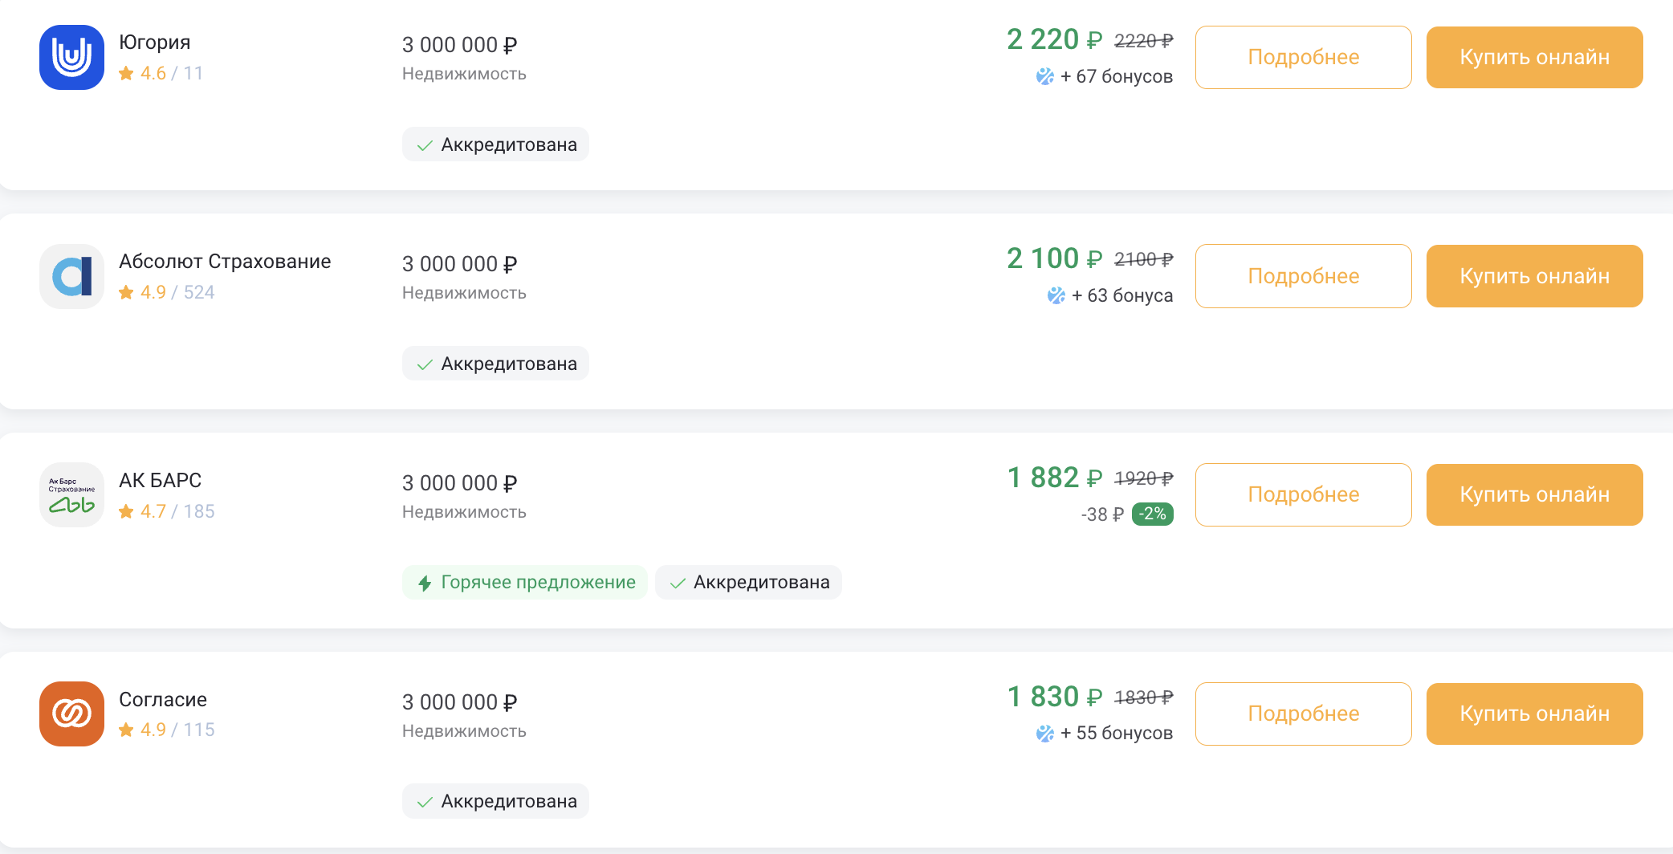Click Купить онлайн for Согласие
The image size is (1673, 854).
pyautogui.click(x=1534, y=714)
